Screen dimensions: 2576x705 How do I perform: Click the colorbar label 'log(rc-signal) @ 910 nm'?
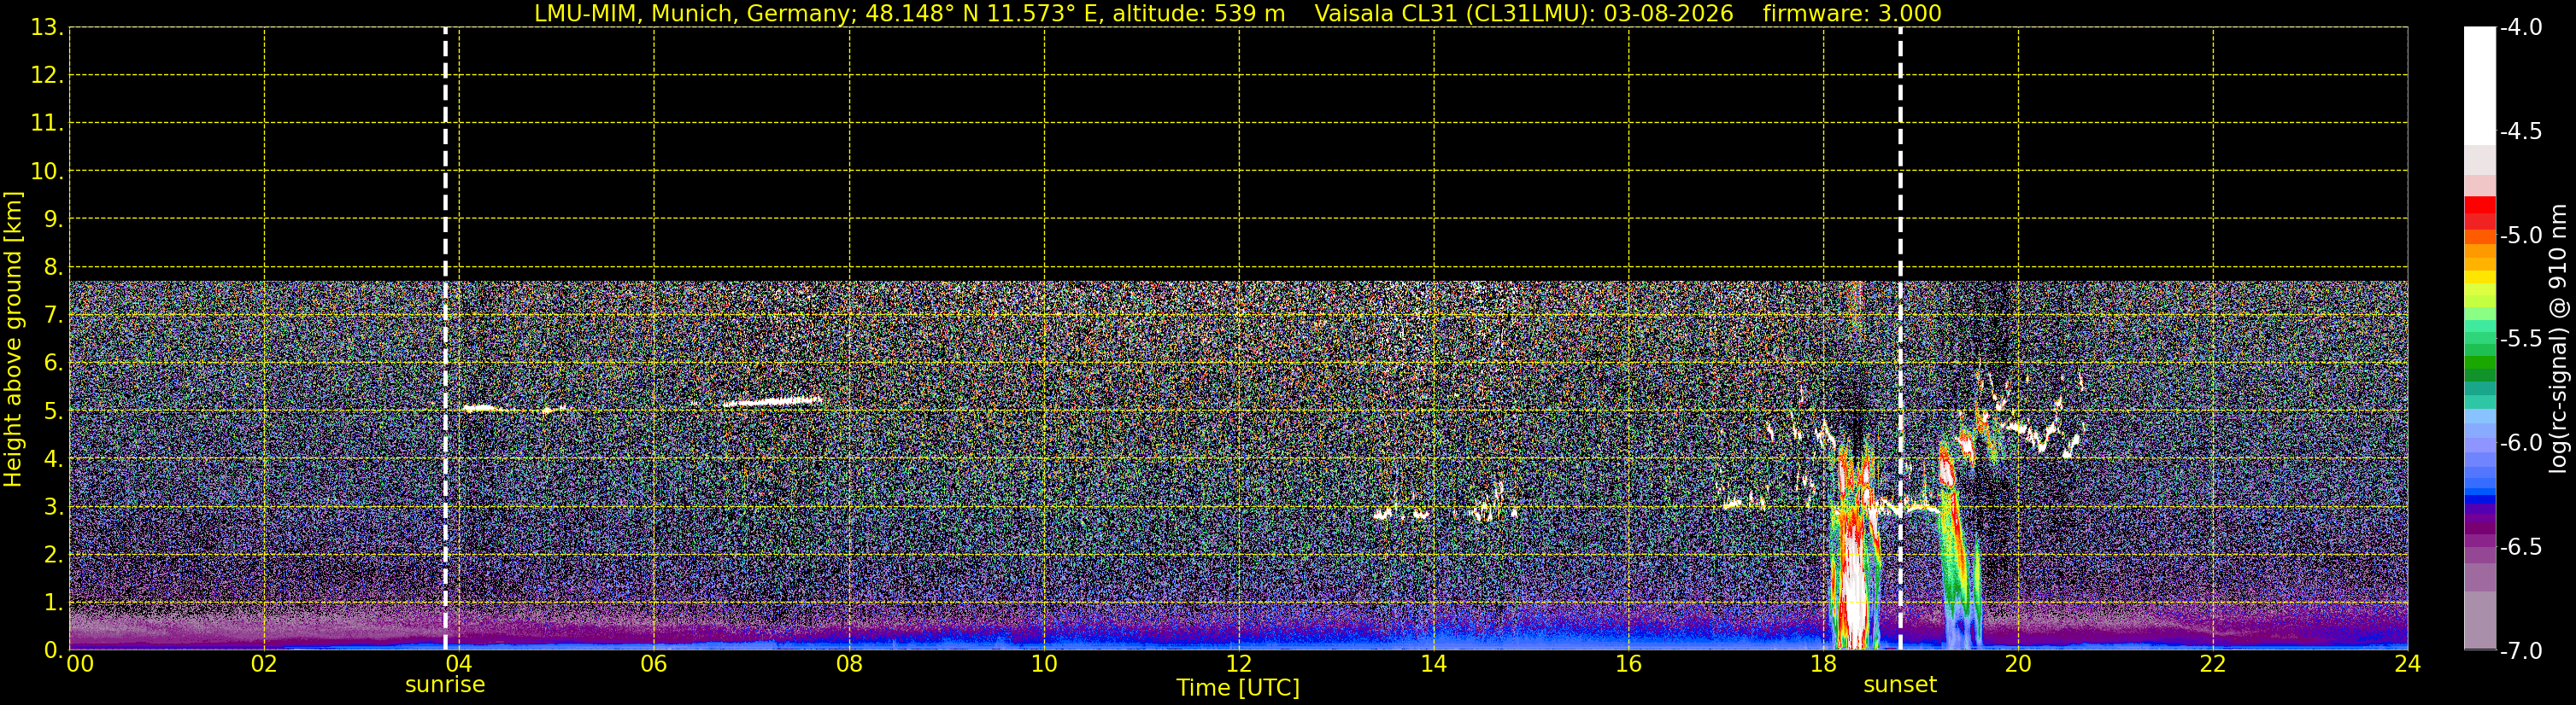tap(2558, 339)
